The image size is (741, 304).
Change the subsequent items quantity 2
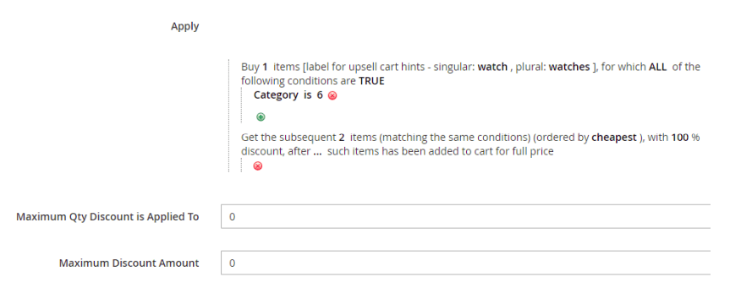pyautogui.click(x=341, y=138)
